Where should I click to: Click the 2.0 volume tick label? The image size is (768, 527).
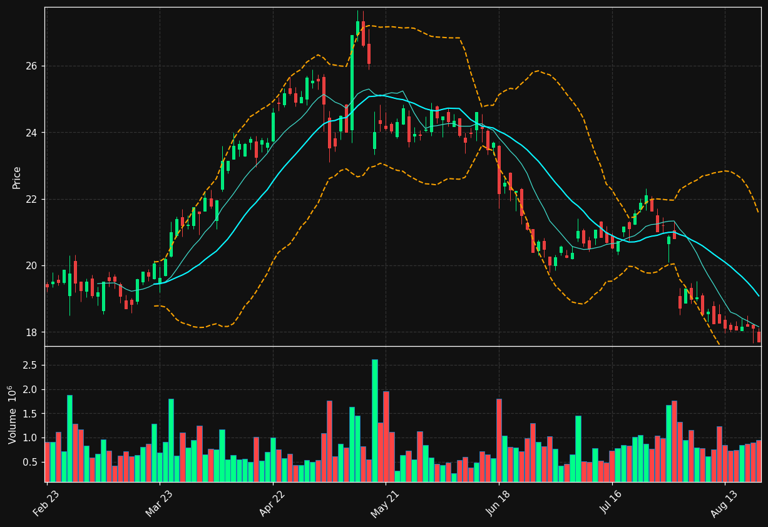pyautogui.click(x=31, y=389)
